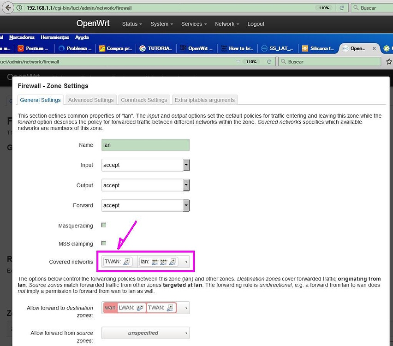Click an ethernet port icon in lan entry

point(155,262)
